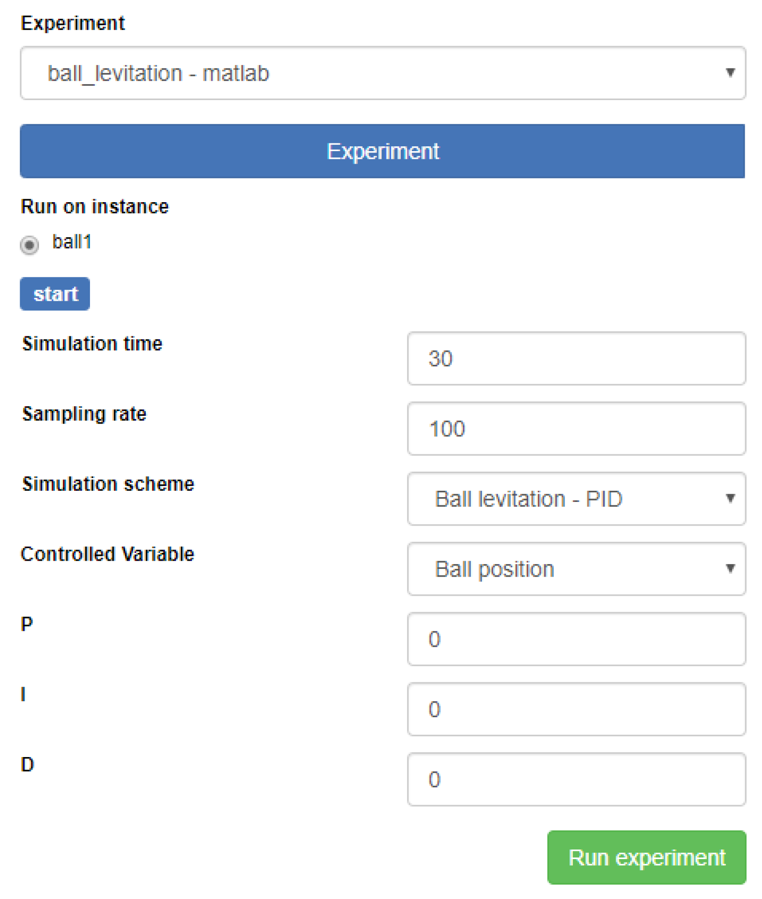Select the ball1 instance radio button

point(29,244)
